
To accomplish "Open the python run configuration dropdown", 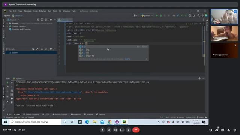I will [x=147, y=15].
